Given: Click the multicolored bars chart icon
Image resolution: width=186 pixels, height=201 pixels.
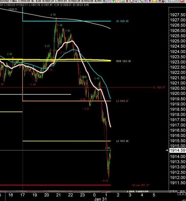Looking at the screenshot, I should [x=122, y=1].
